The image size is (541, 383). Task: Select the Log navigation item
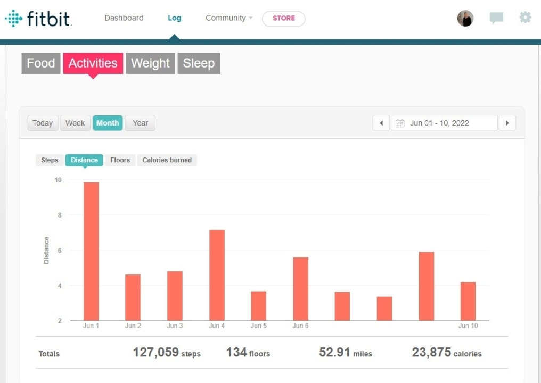[x=174, y=18]
